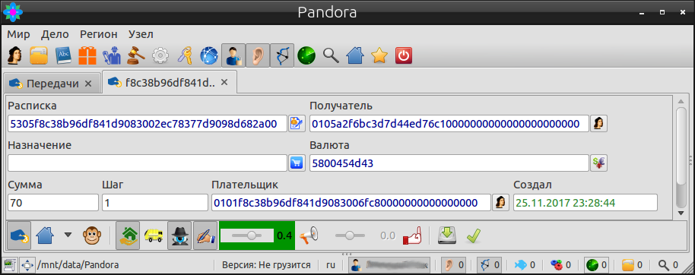Screen dimensions: 695x275
Task: Open the orange file folder icon
Action: (39, 55)
